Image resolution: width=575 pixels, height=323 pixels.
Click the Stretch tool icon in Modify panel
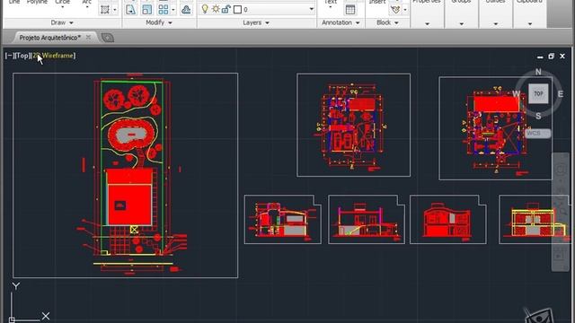[x=130, y=10]
